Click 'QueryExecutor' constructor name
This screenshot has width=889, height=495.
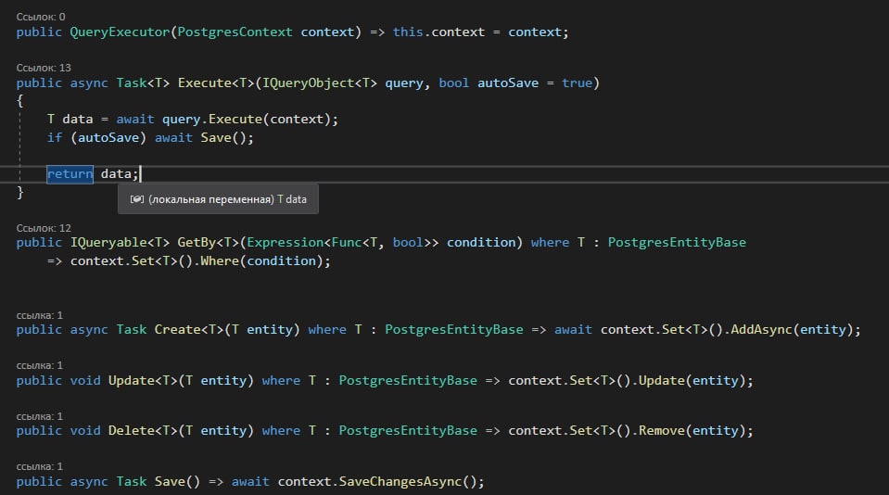tap(120, 32)
